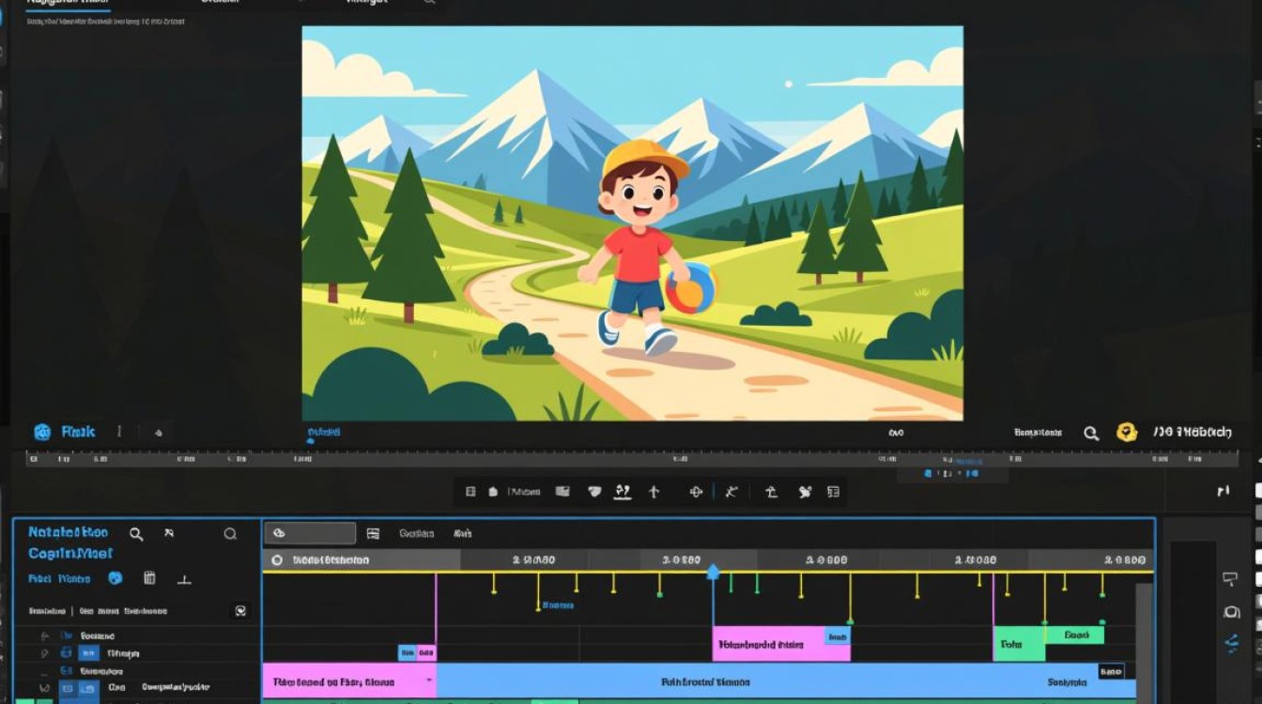Click the circle icon right of the panel magnifier
1262x704 pixels.
tap(230, 534)
